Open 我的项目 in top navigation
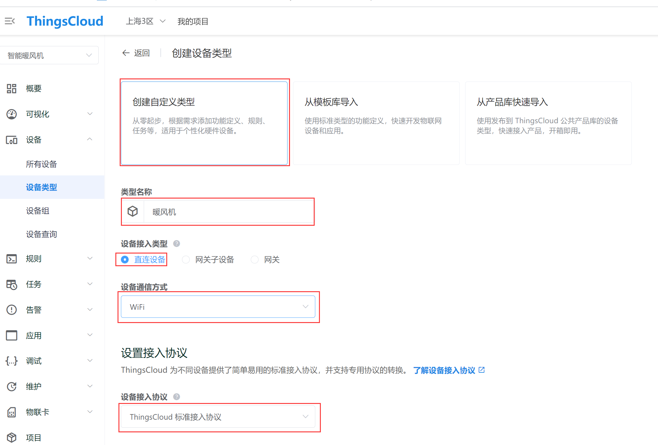The width and height of the screenshot is (658, 445). pos(193,21)
